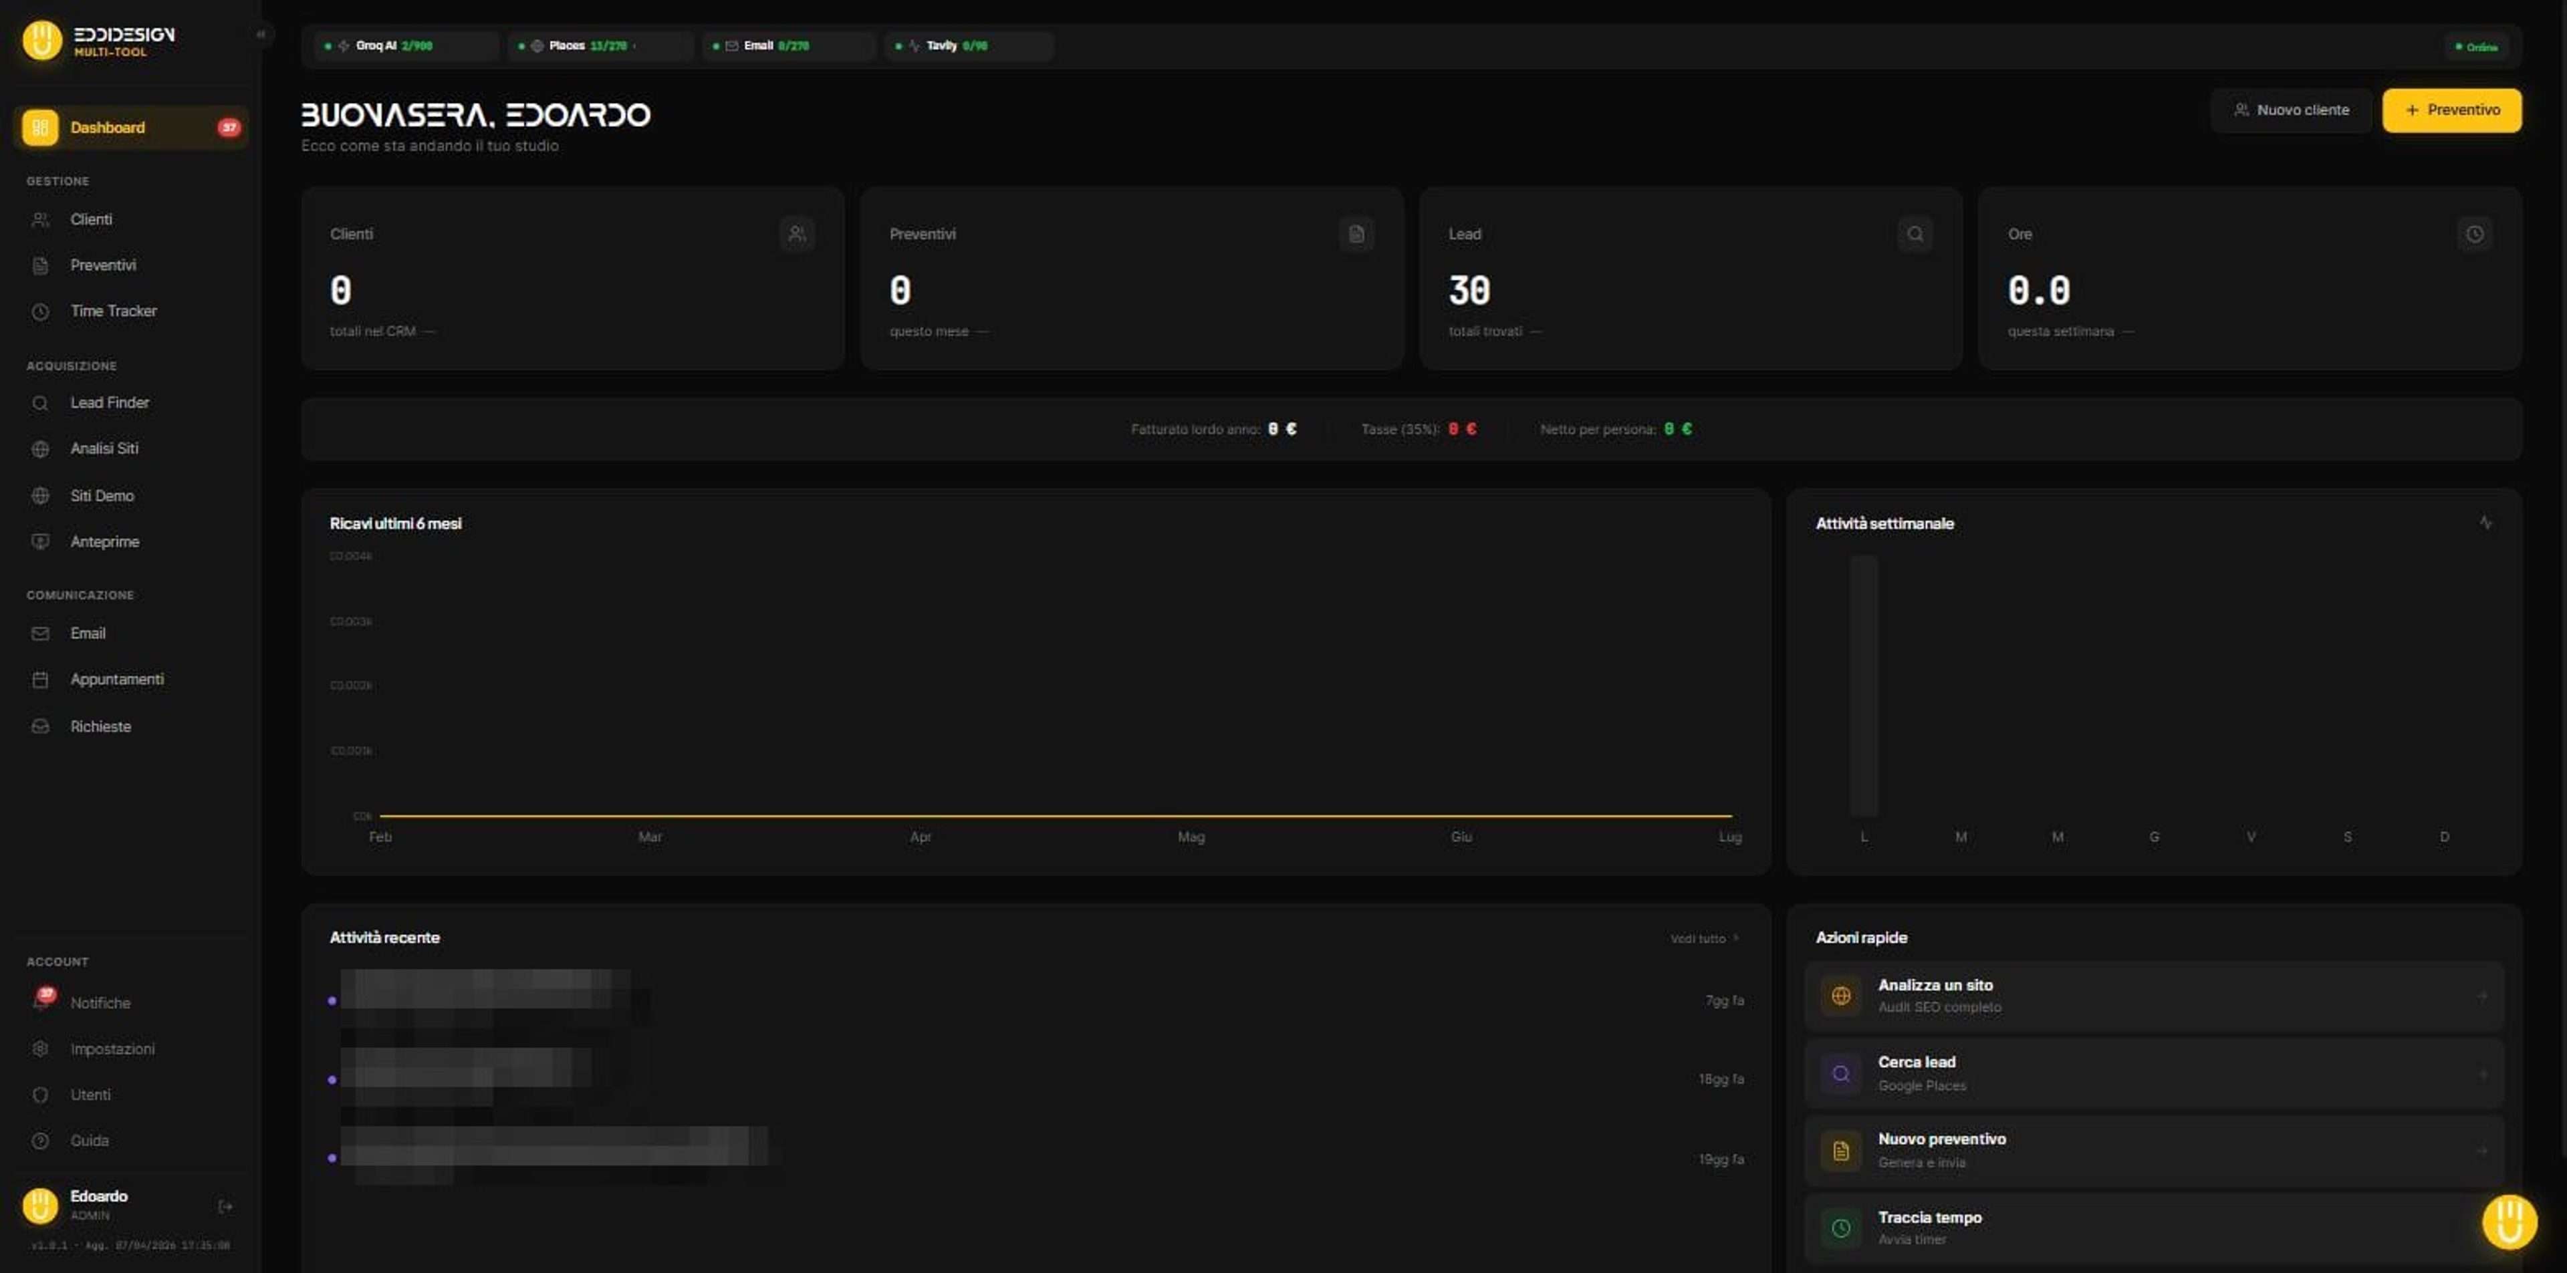Click the Lead Finder magnifier icon
2567x1273 pixels.
40,404
